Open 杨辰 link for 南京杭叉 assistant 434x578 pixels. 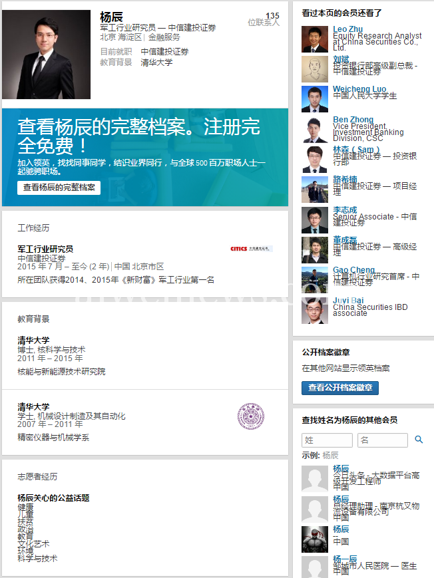341,499
